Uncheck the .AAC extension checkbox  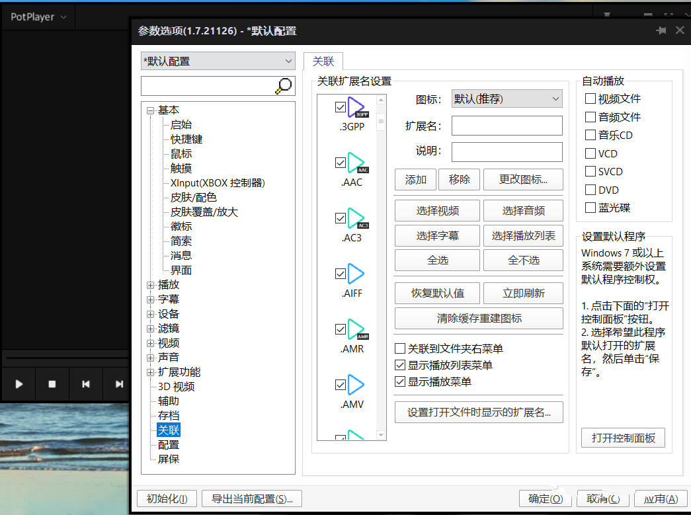[341, 163]
